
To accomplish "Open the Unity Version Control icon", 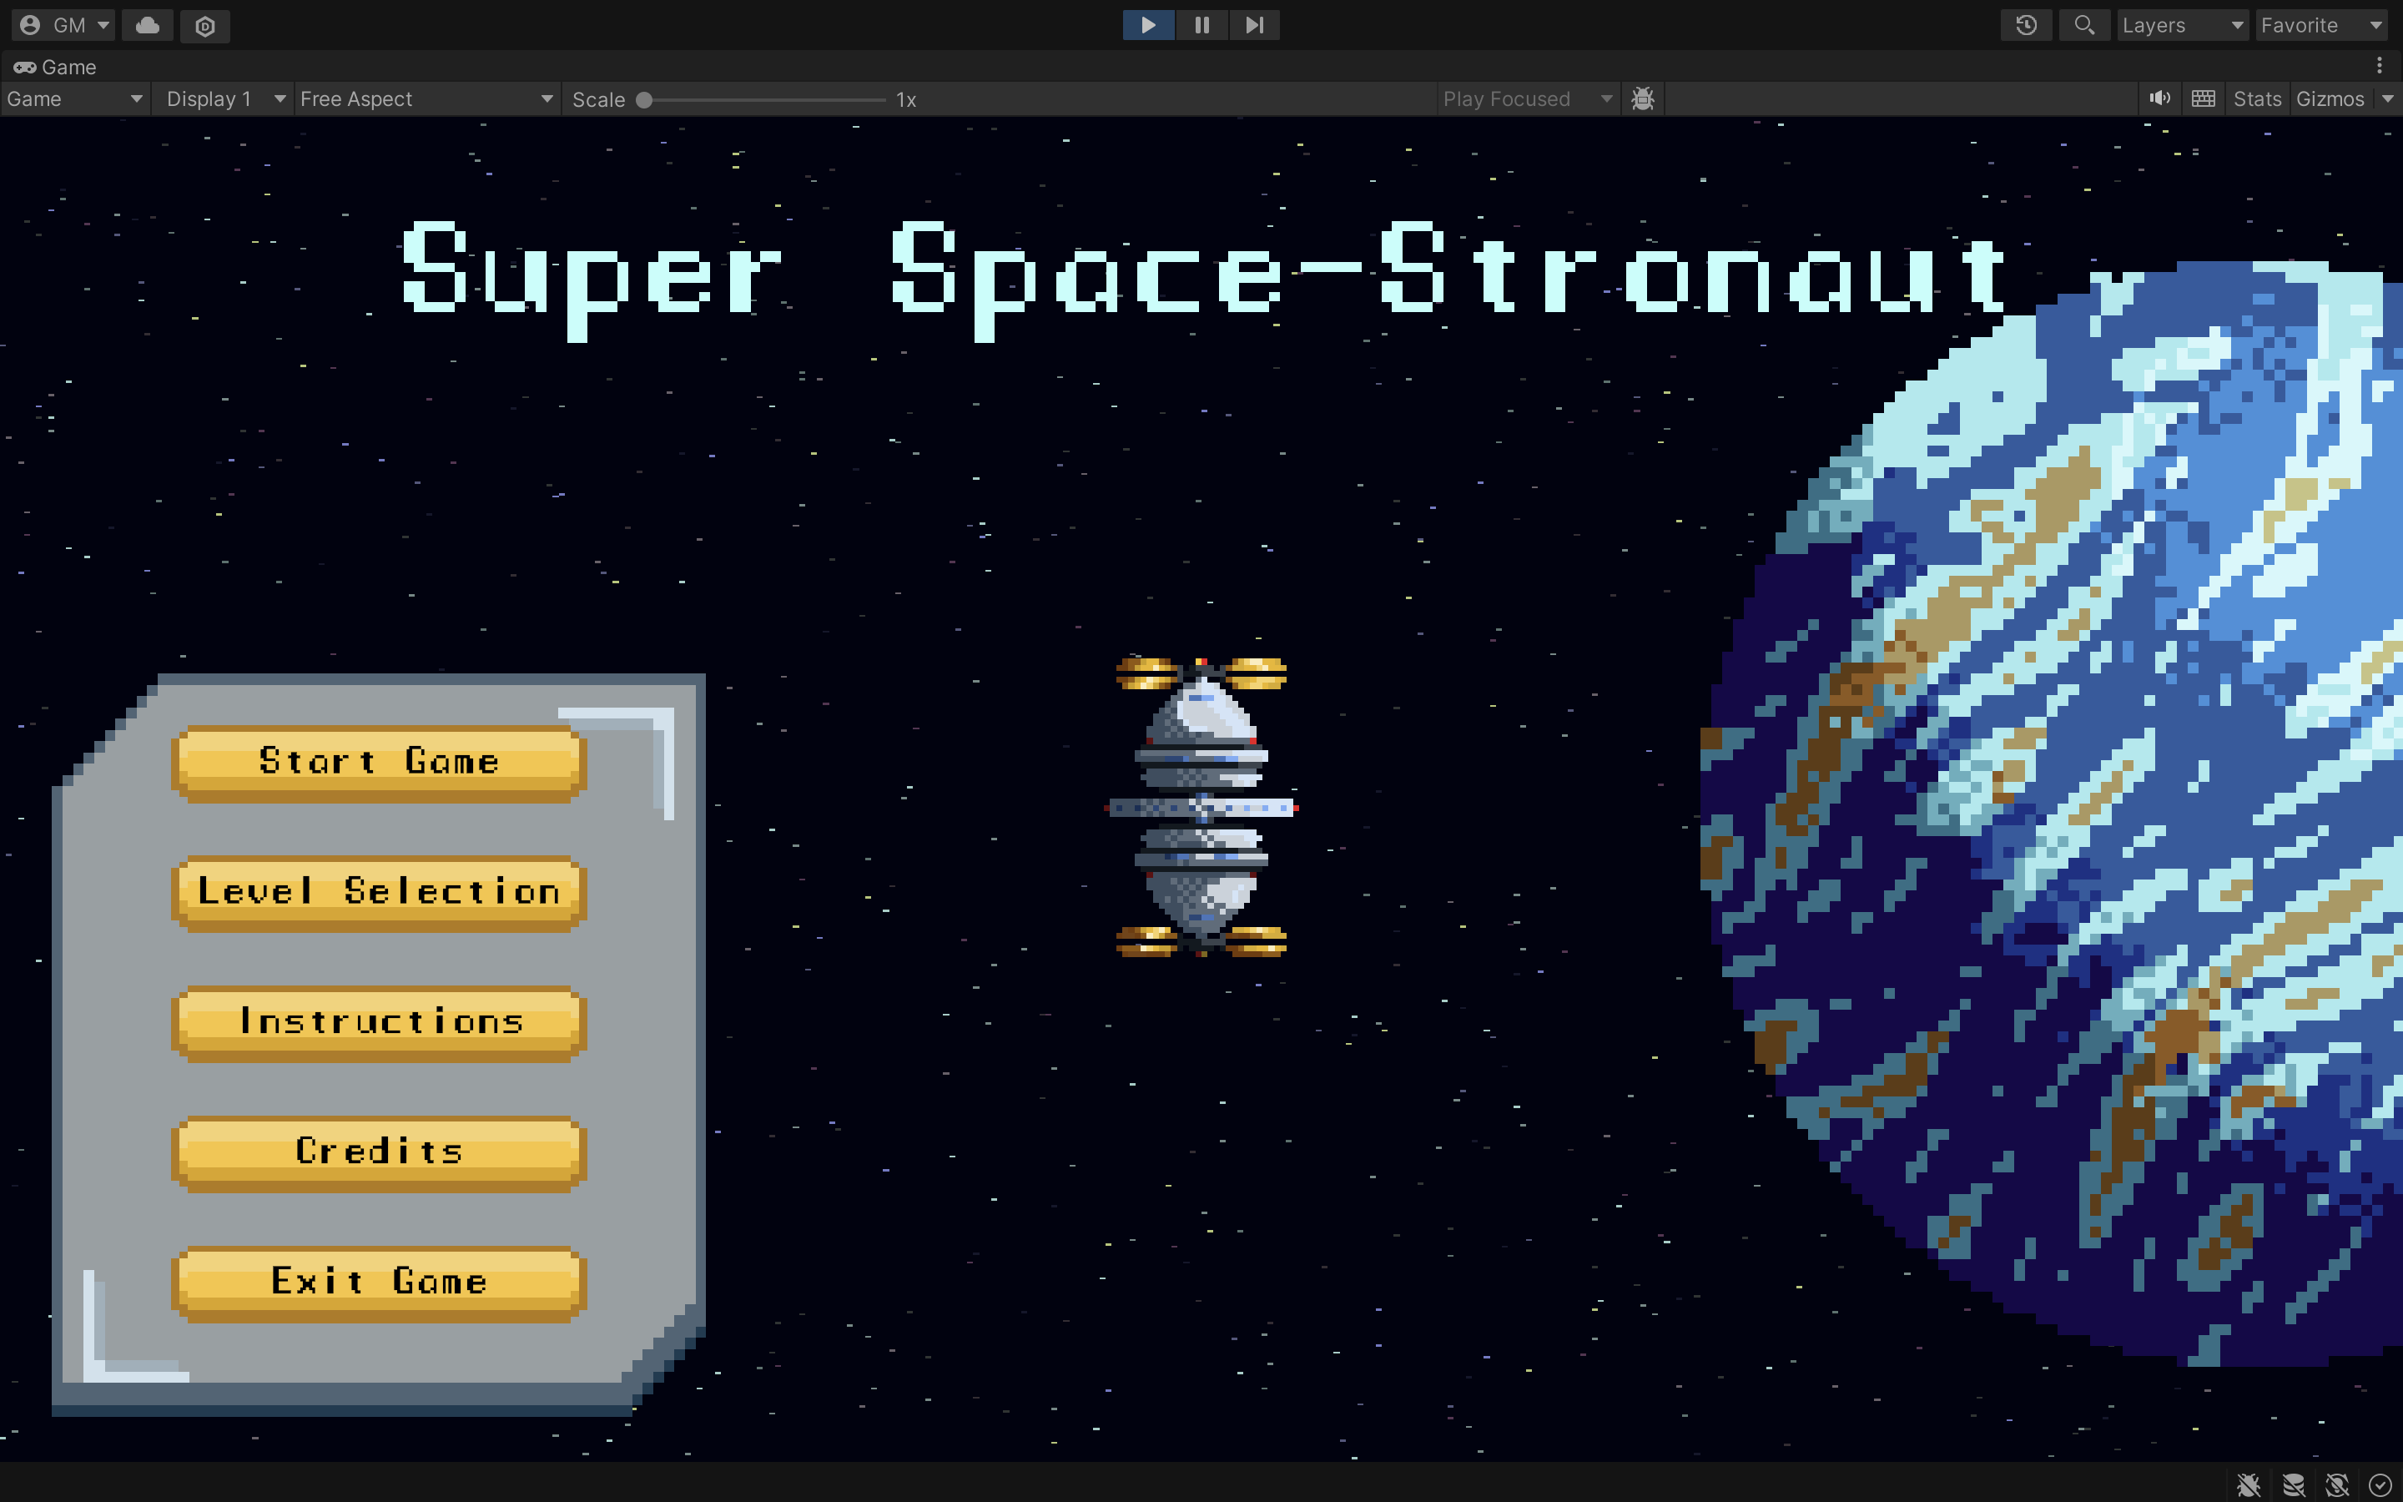I will tap(204, 25).
